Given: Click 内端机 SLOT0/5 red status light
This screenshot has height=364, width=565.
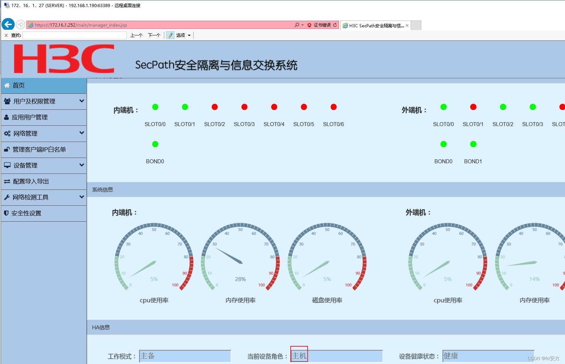Looking at the screenshot, I should (304, 107).
